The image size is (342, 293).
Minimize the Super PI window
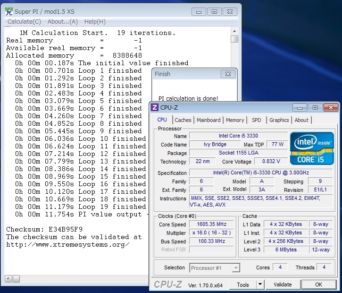pos(199,11)
